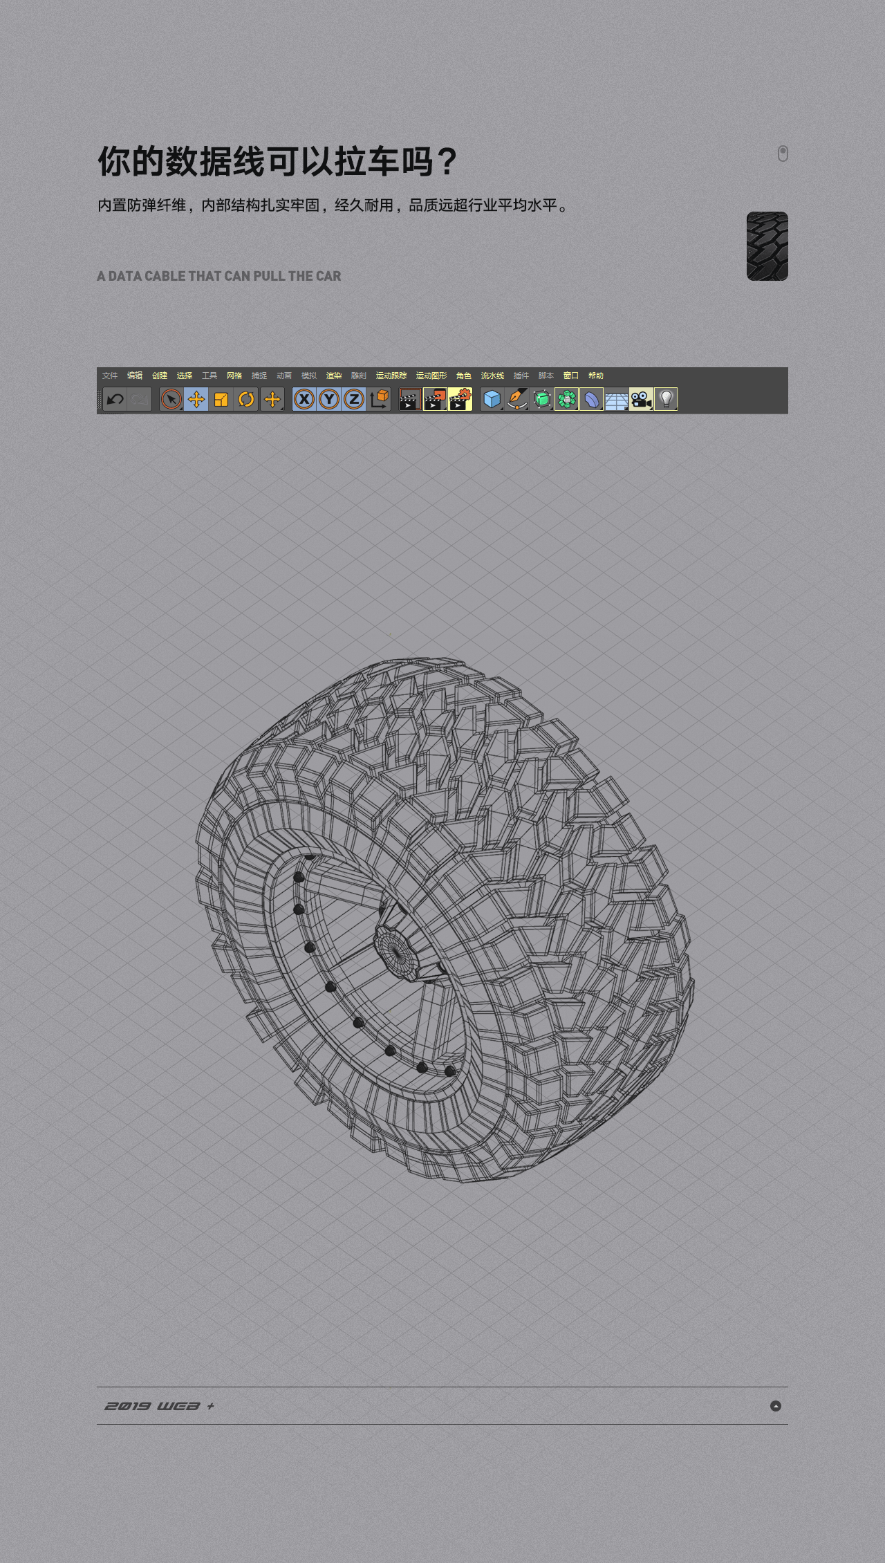This screenshot has width=885, height=1563.
Task: Add a Cube primitive object
Action: pyautogui.click(x=492, y=400)
